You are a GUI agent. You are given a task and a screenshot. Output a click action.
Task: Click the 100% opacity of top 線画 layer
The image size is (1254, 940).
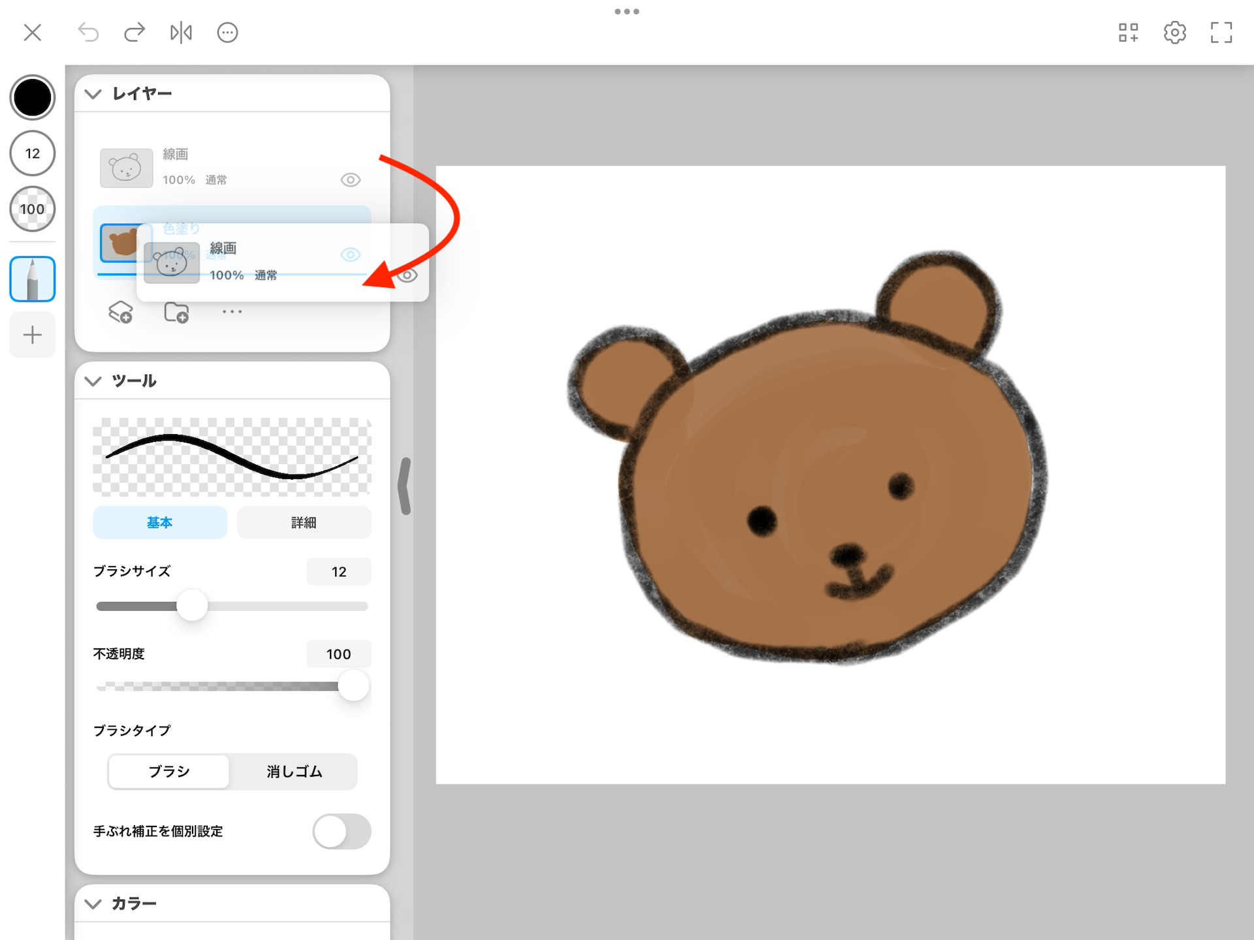click(x=179, y=180)
